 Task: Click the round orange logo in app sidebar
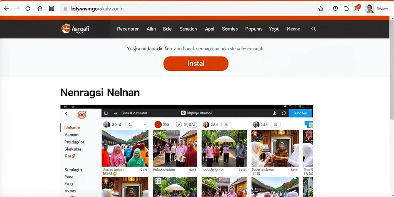pos(82,115)
